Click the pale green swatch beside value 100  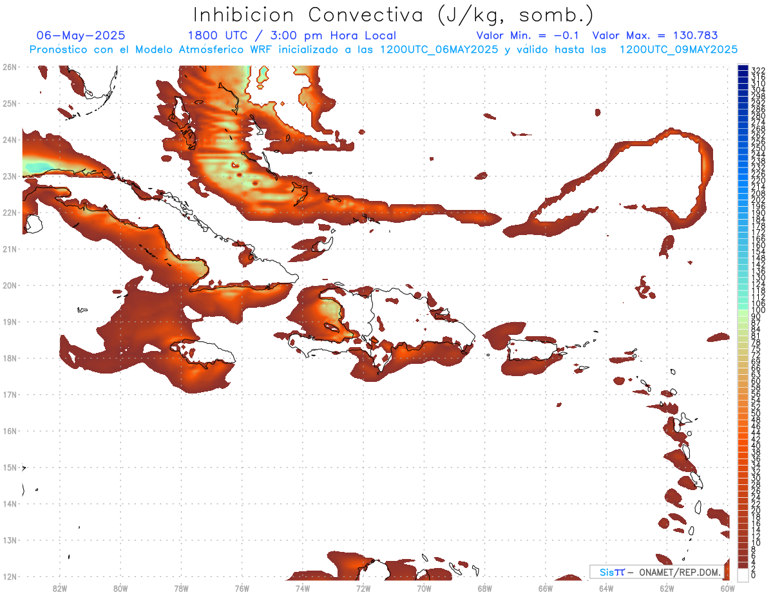[x=743, y=313]
